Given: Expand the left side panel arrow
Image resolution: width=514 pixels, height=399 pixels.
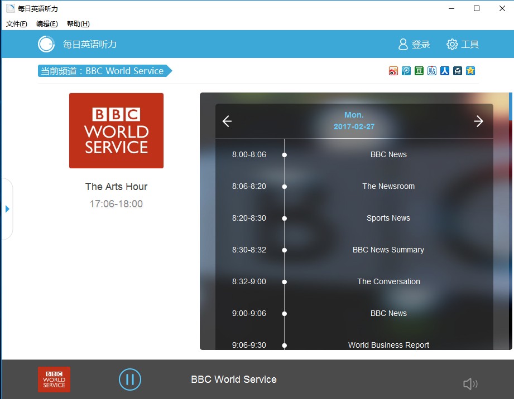Looking at the screenshot, I should point(7,209).
